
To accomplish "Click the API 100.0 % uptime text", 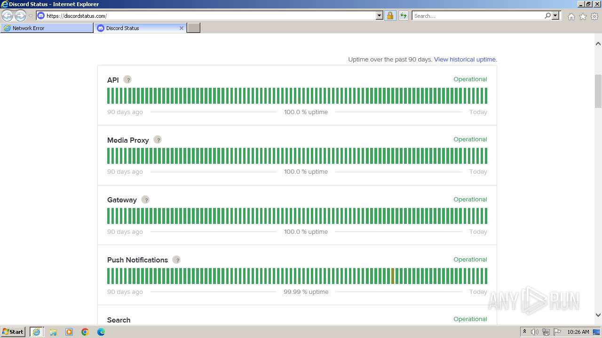I will (x=306, y=112).
